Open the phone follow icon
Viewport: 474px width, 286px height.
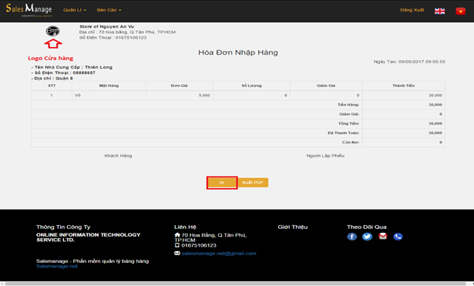(x=398, y=237)
